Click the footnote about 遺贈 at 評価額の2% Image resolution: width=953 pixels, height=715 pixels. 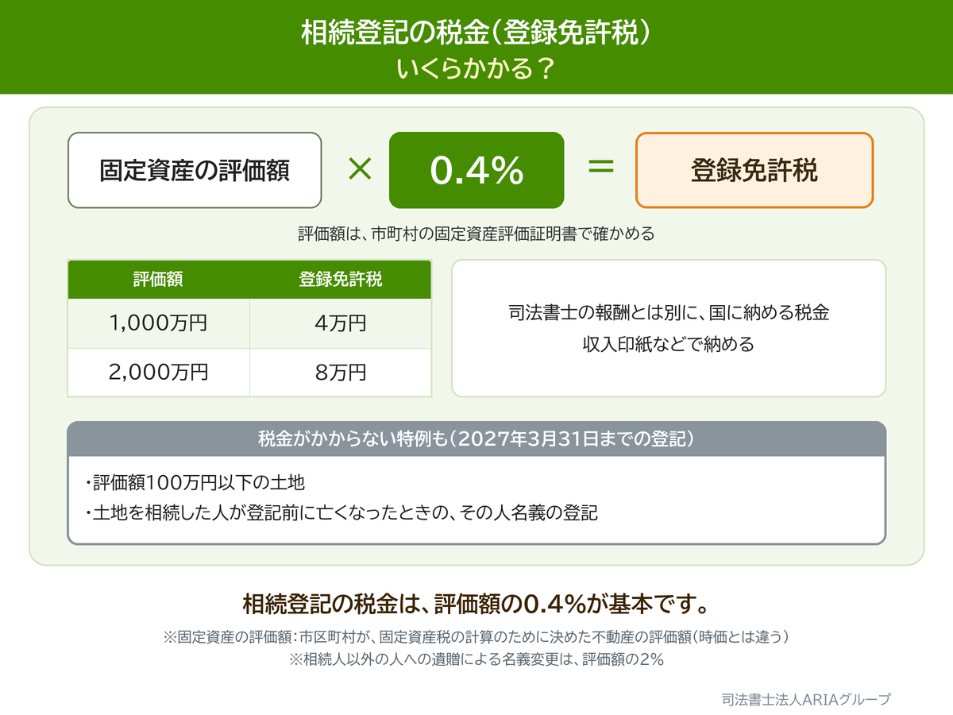pos(476,660)
